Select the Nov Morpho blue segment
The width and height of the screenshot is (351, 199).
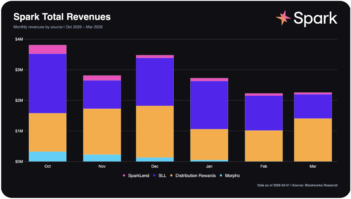pyautogui.click(x=102, y=158)
